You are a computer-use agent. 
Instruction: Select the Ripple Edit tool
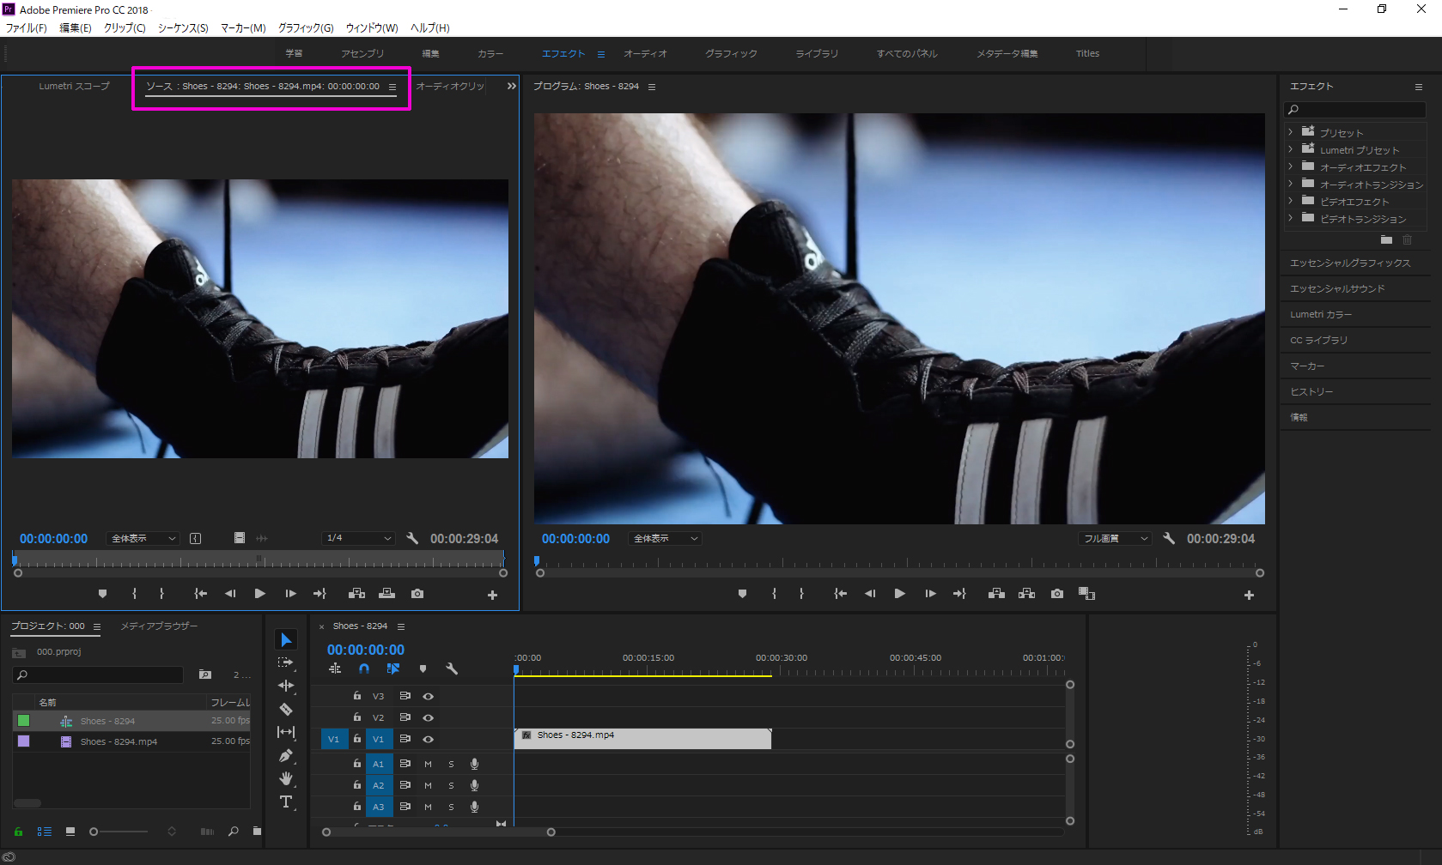[x=286, y=686]
